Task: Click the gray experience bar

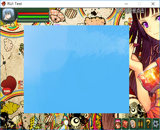Action: coord(33,21)
